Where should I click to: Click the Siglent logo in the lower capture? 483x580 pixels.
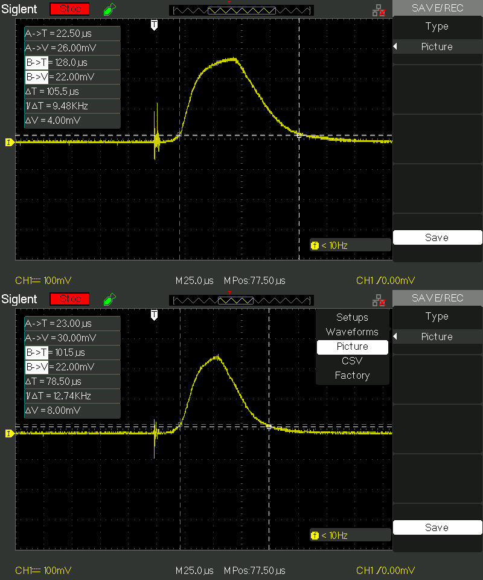point(19,299)
